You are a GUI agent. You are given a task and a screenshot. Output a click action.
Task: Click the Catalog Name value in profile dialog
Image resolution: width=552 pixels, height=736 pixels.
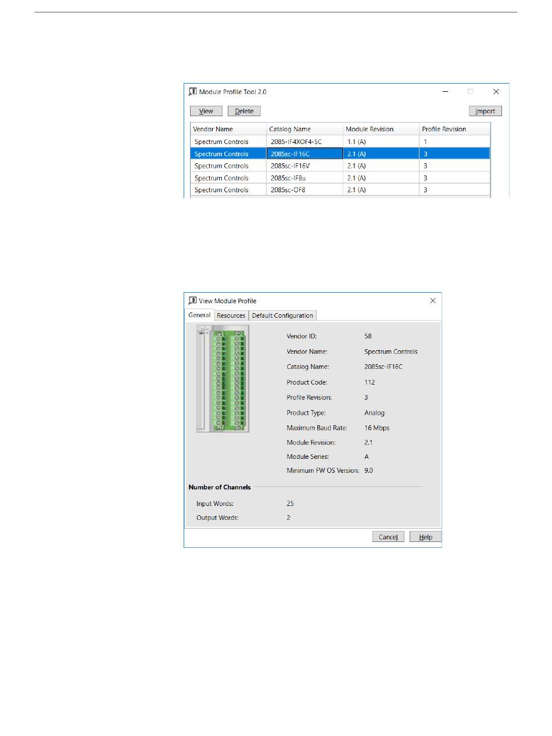383,367
